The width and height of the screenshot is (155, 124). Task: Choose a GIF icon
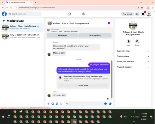tap(61, 104)
